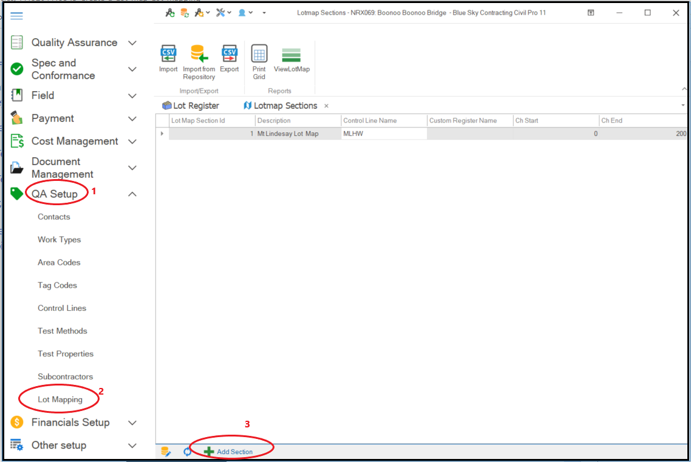Screen dimensions: 691x462
Task: Click the green QA Setup tag icon
Action: tap(17, 194)
